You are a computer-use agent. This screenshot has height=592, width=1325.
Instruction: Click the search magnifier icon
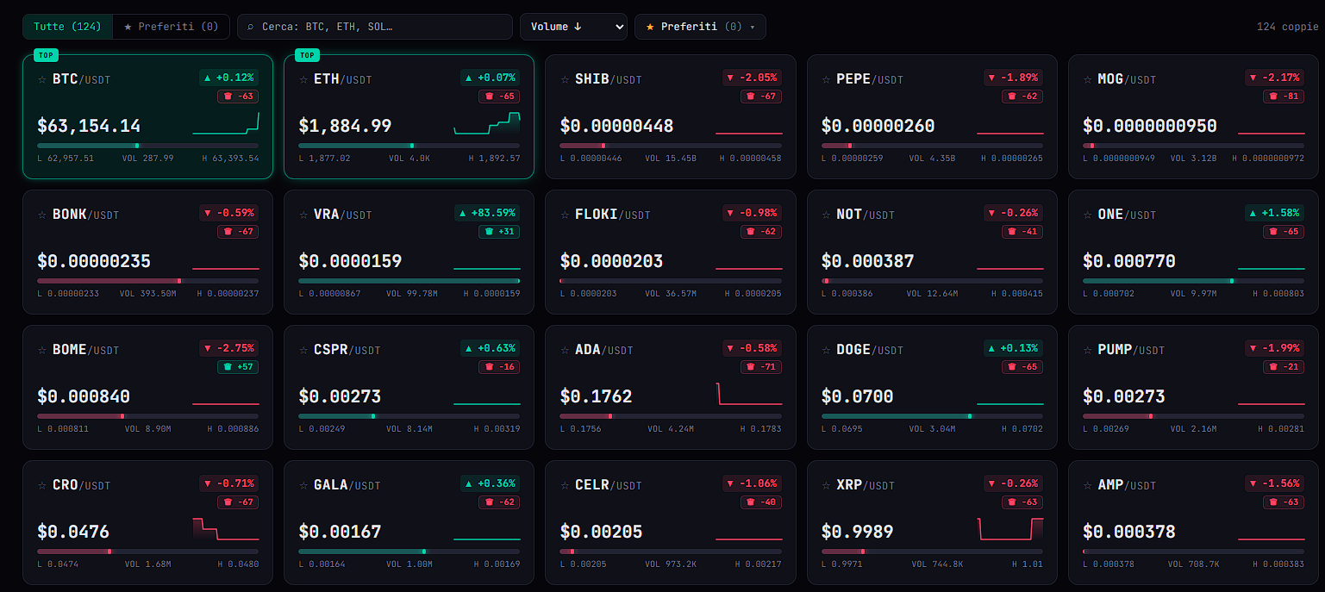(x=251, y=27)
